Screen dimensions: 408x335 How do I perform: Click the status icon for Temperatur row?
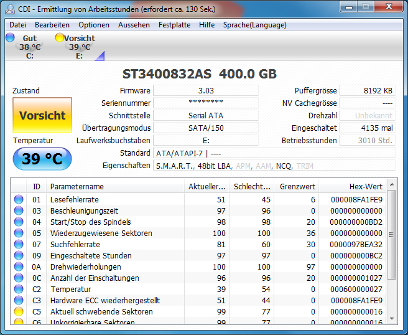19,289
